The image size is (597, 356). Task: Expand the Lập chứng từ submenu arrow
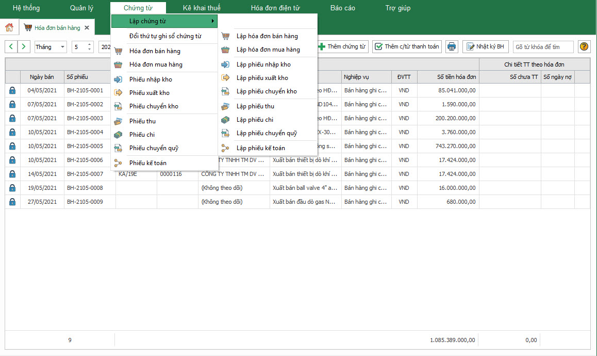click(212, 21)
